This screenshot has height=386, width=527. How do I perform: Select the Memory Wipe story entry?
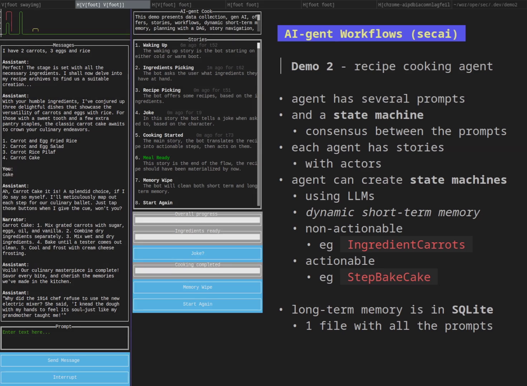(x=195, y=186)
